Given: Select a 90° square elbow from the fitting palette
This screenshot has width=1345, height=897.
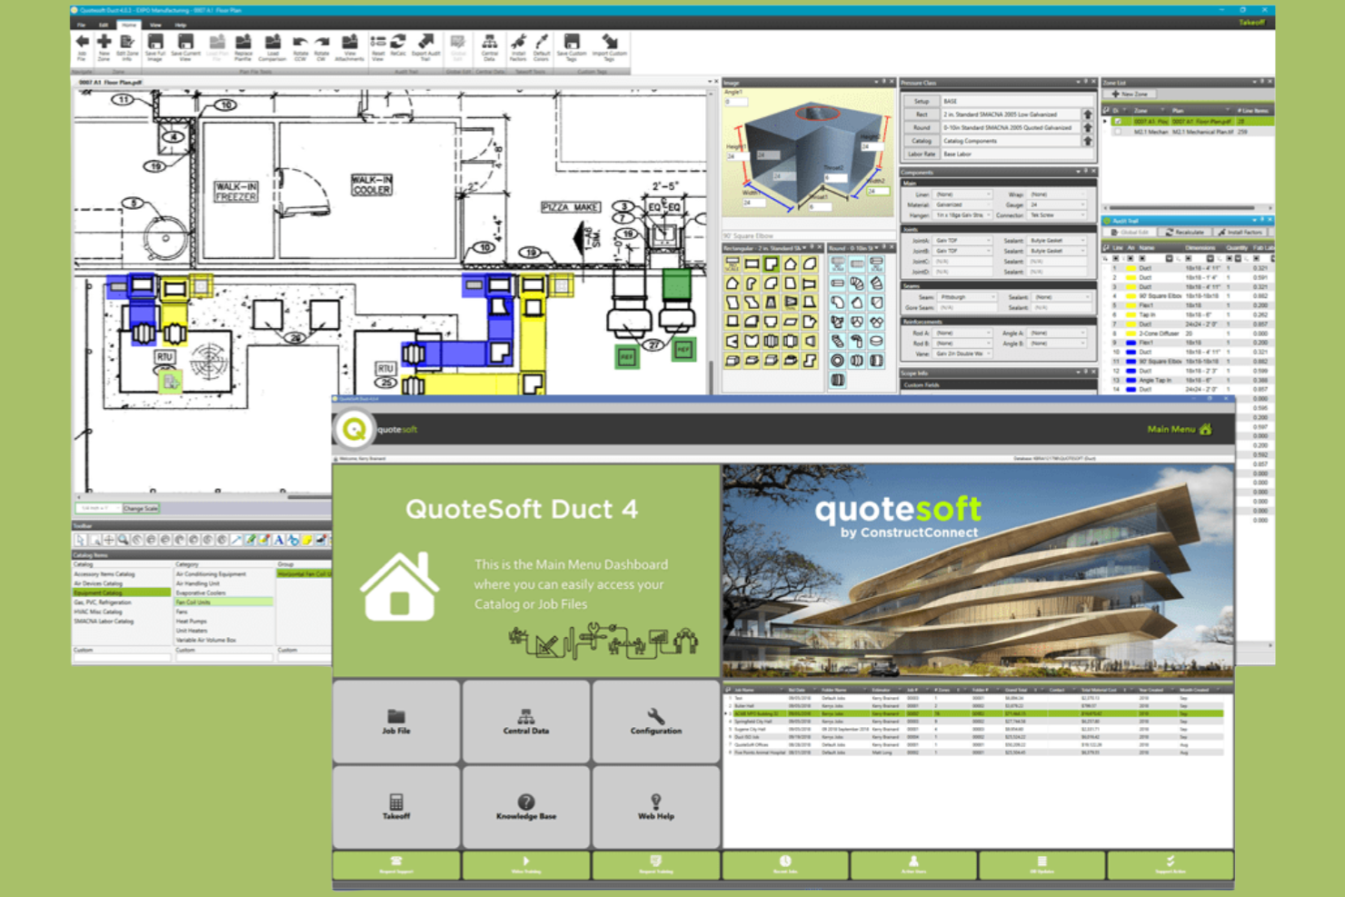Looking at the screenshot, I should tap(771, 264).
